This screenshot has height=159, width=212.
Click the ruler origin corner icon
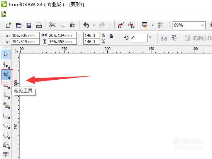(x=16, y=51)
